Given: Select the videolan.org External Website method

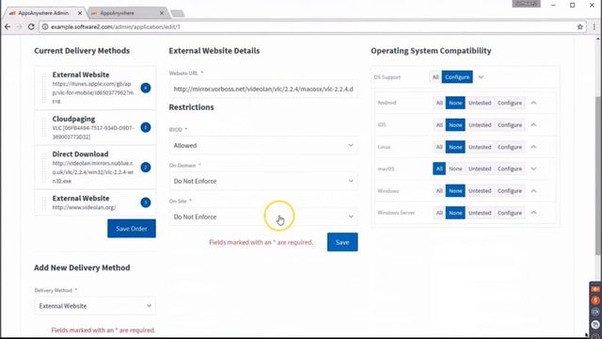Looking at the screenshot, I should click(x=95, y=202).
